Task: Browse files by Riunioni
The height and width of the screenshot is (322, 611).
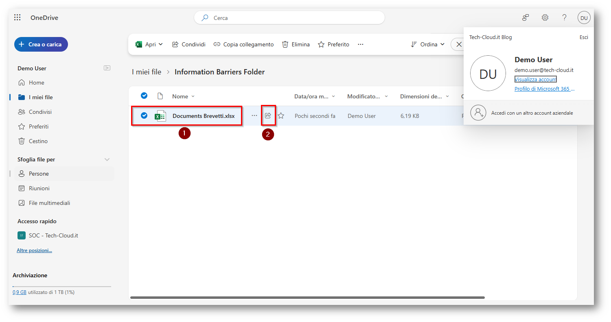Action: pyautogui.click(x=39, y=188)
